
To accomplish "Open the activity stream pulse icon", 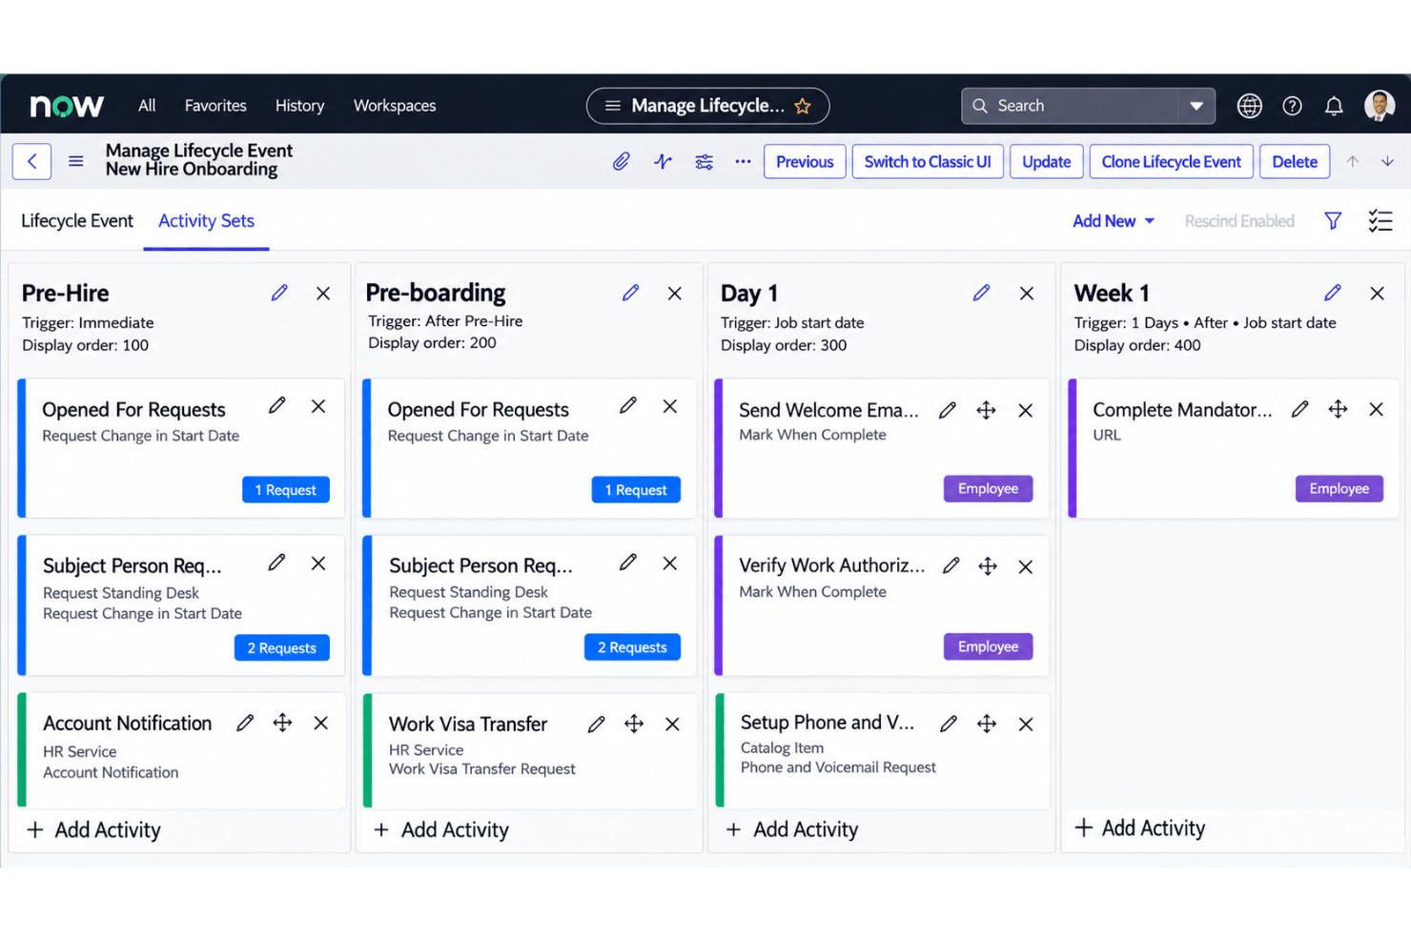I will (663, 162).
